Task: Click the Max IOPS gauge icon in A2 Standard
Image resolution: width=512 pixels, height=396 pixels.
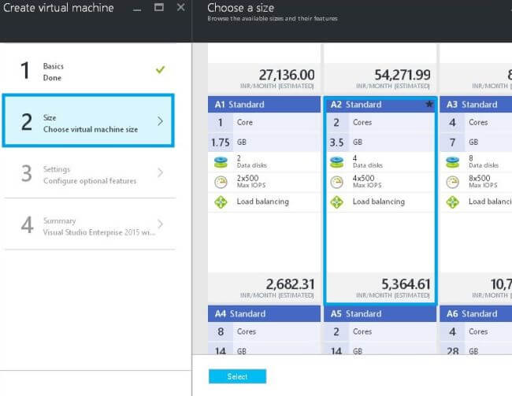Action: pos(336,182)
